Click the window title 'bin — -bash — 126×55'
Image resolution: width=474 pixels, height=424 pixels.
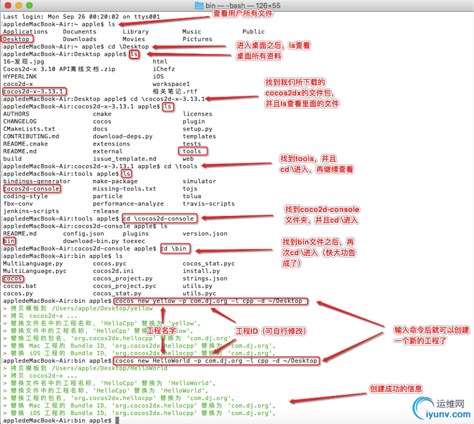[243, 5]
